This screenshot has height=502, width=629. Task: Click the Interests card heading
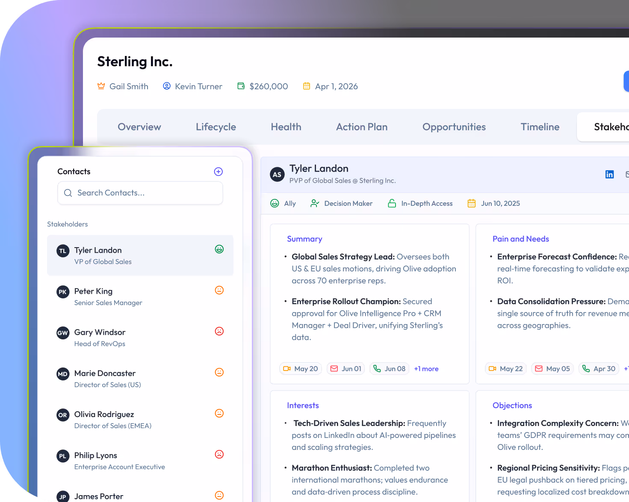click(303, 406)
